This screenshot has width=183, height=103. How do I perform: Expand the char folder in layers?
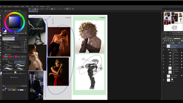coord(169,56)
